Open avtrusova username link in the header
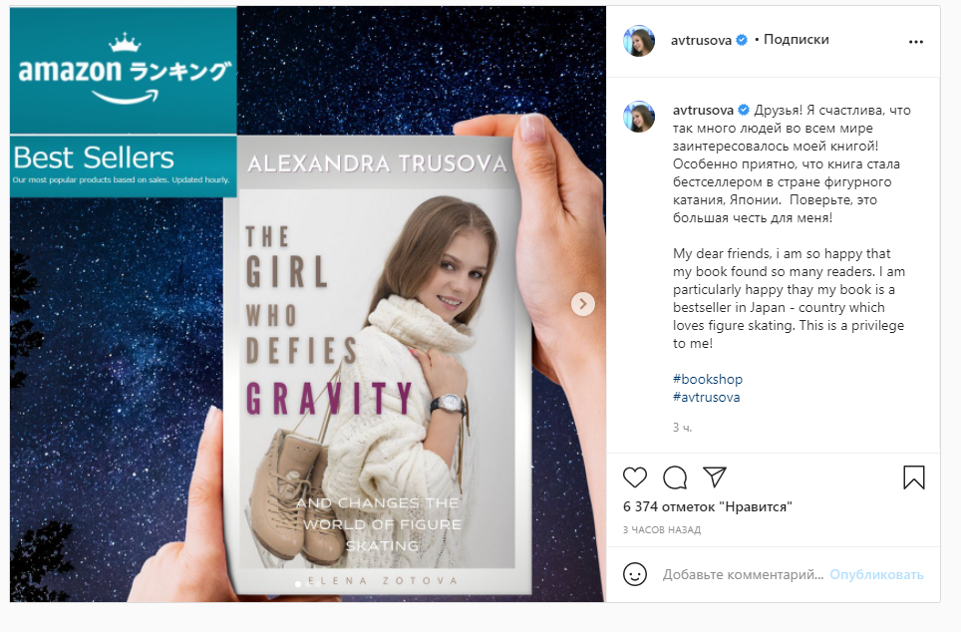The image size is (961, 632). pos(701,41)
